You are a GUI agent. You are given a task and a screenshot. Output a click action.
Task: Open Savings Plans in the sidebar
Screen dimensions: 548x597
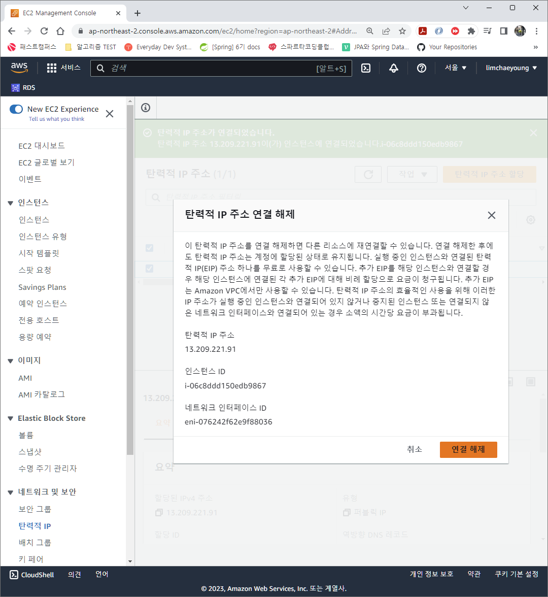pyautogui.click(x=42, y=287)
